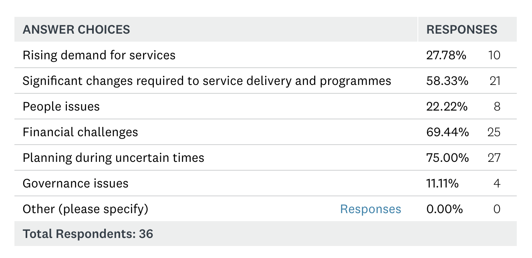Image resolution: width=532 pixels, height=258 pixels.
Task: Click the response count 27
Action: pos(494,157)
